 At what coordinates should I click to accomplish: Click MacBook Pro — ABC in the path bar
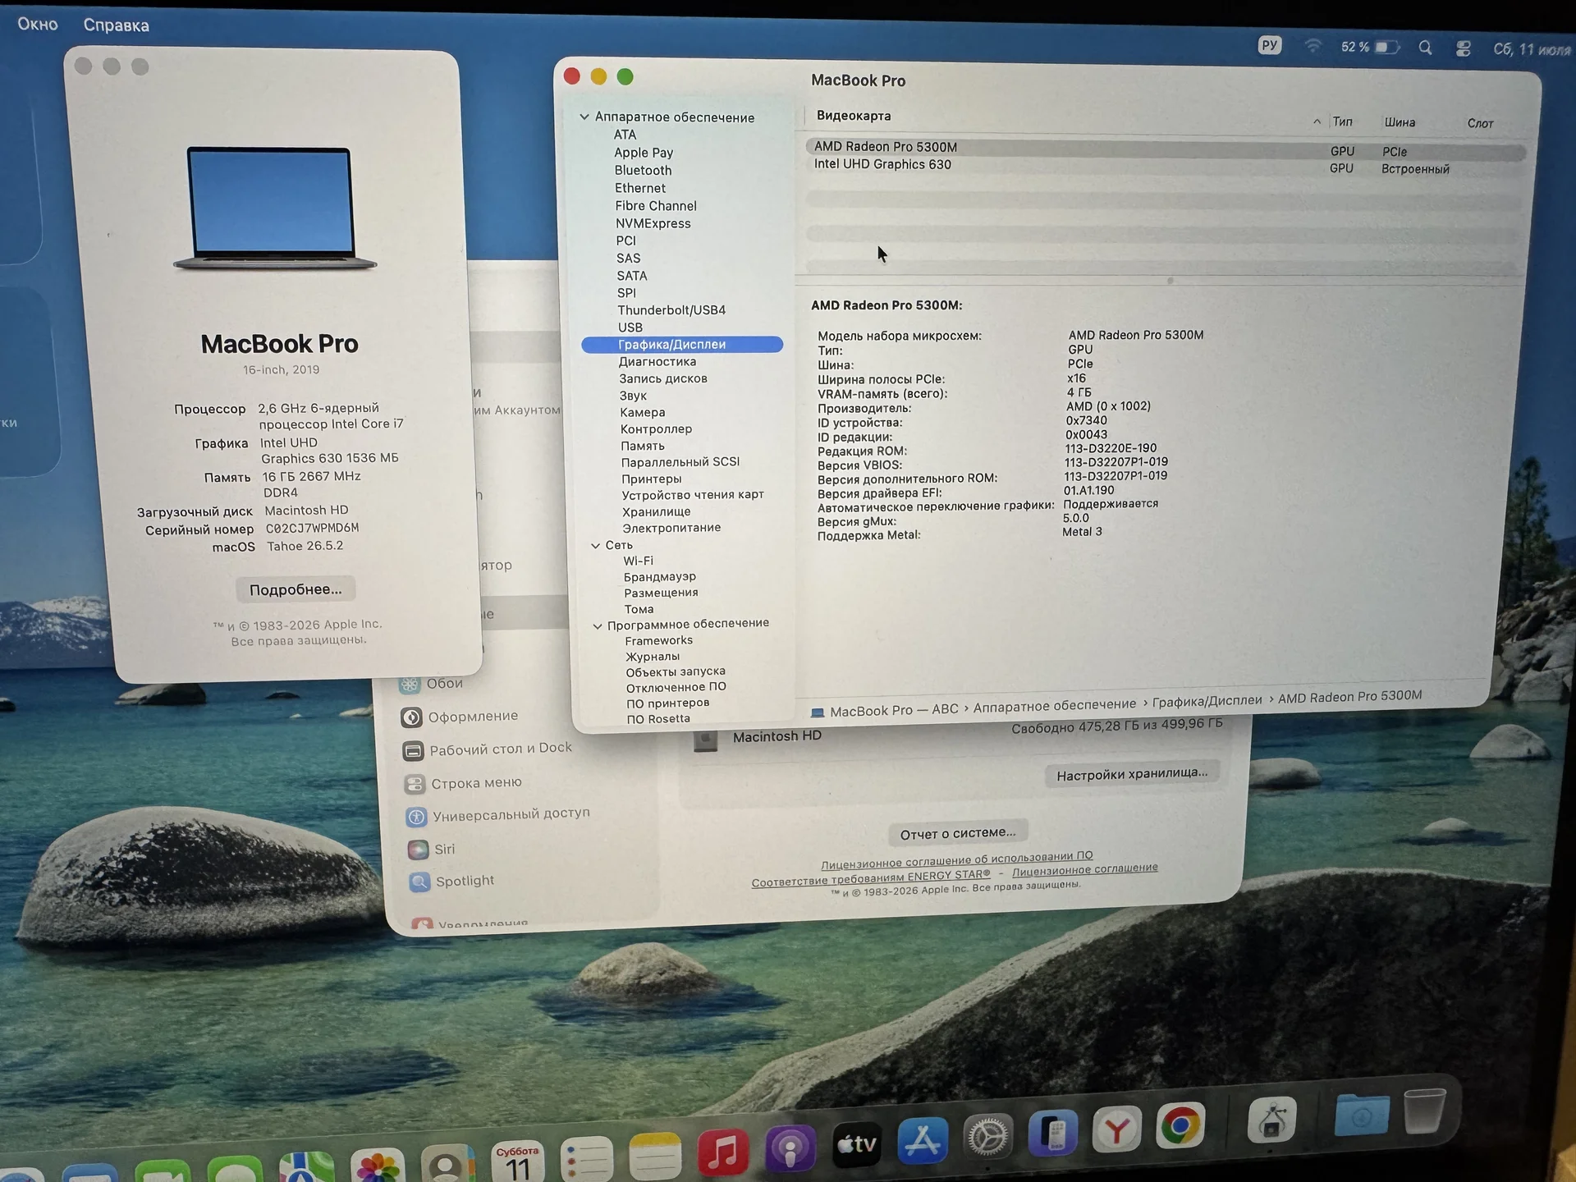(x=885, y=710)
